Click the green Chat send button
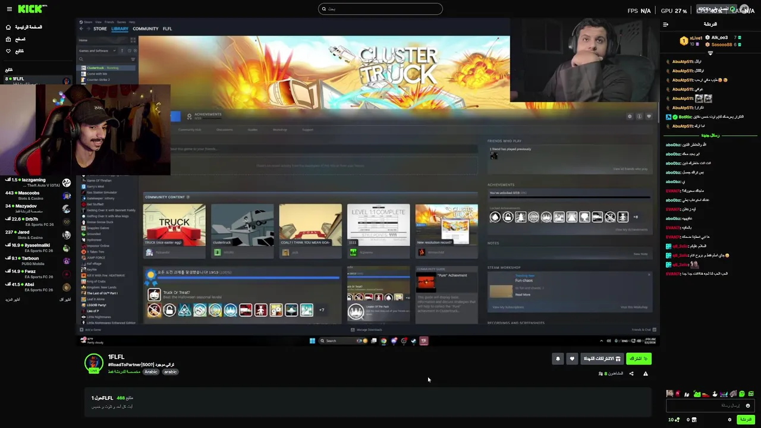Image resolution: width=761 pixels, height=428 pixels. point(745,420)
